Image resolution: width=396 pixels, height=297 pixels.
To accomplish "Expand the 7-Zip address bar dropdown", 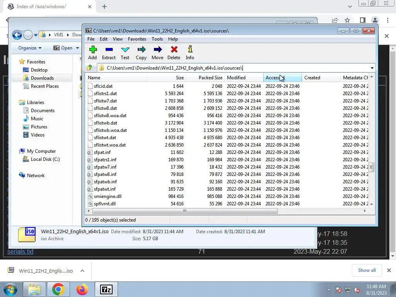I will [x=372, y=68].
